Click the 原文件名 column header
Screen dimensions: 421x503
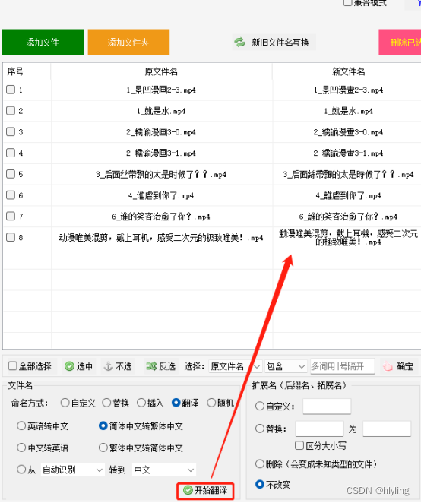click(x=161, y=71)
